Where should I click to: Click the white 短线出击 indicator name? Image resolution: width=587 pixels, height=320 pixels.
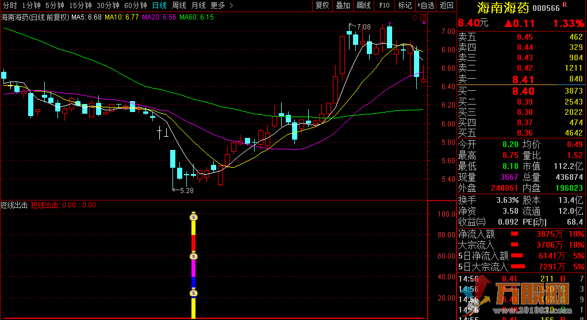[x=14, y=205]
